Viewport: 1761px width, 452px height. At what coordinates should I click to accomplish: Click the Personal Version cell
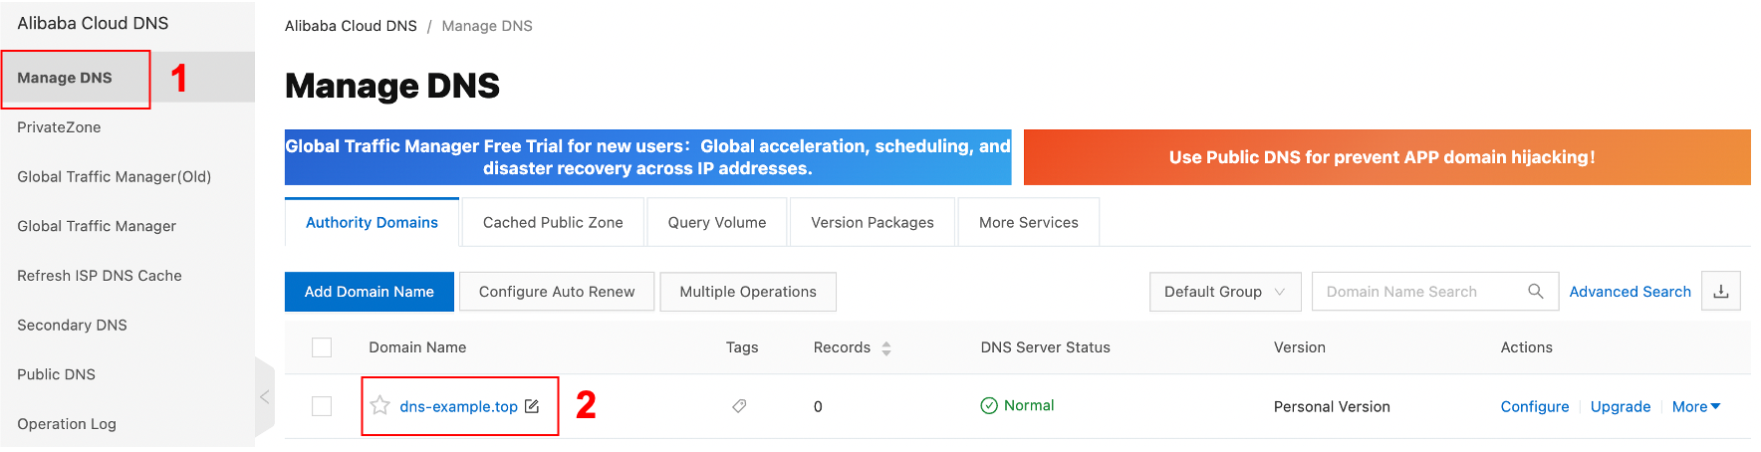click(1332, 406)
